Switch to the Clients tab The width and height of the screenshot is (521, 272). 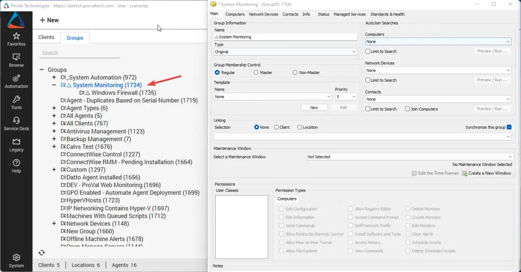(46, 37)
